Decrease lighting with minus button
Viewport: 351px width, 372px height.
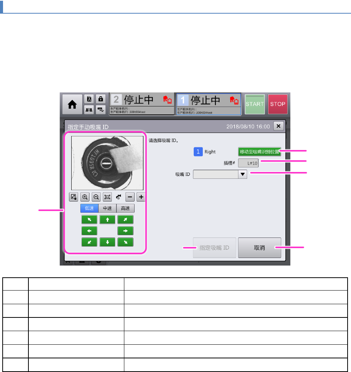pyautogui.click(x=130, y=197)
